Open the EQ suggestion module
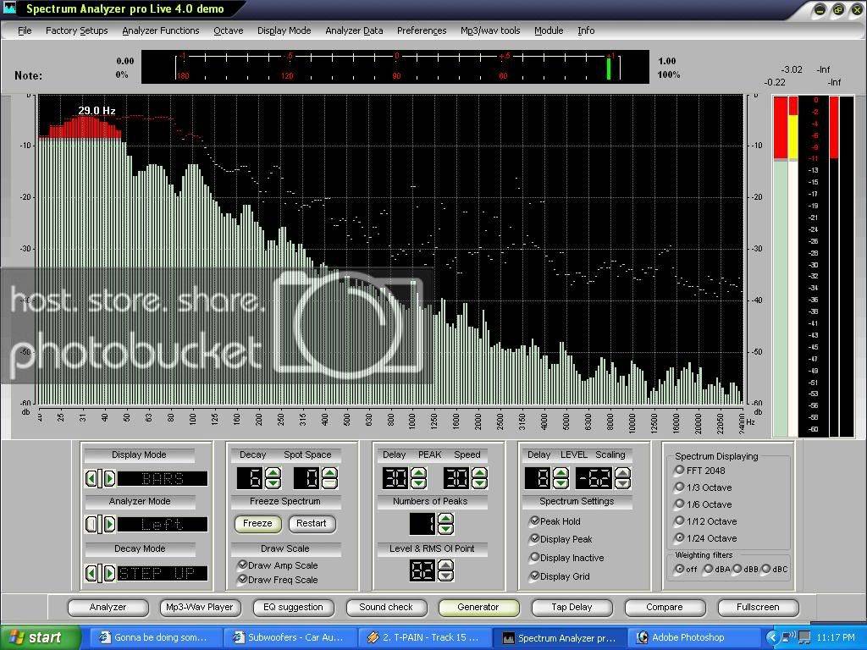This screenshot has width=867, height=650. (x=293, y=608)
